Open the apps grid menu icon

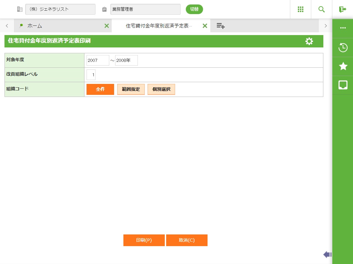pos(301,9)
